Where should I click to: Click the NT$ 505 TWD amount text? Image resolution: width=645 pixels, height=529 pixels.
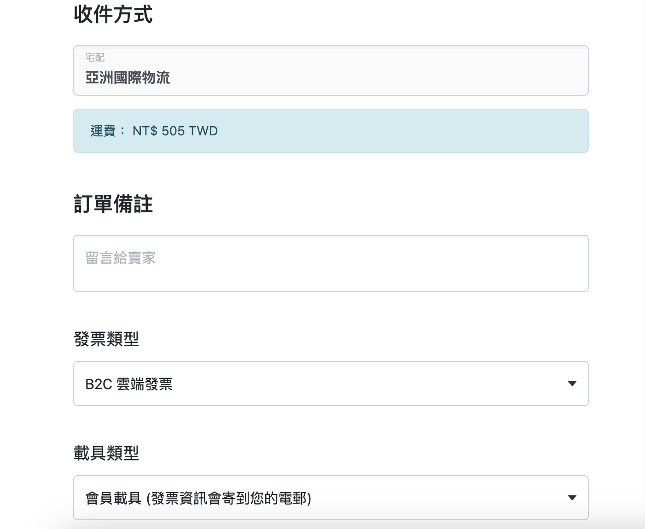175,131
